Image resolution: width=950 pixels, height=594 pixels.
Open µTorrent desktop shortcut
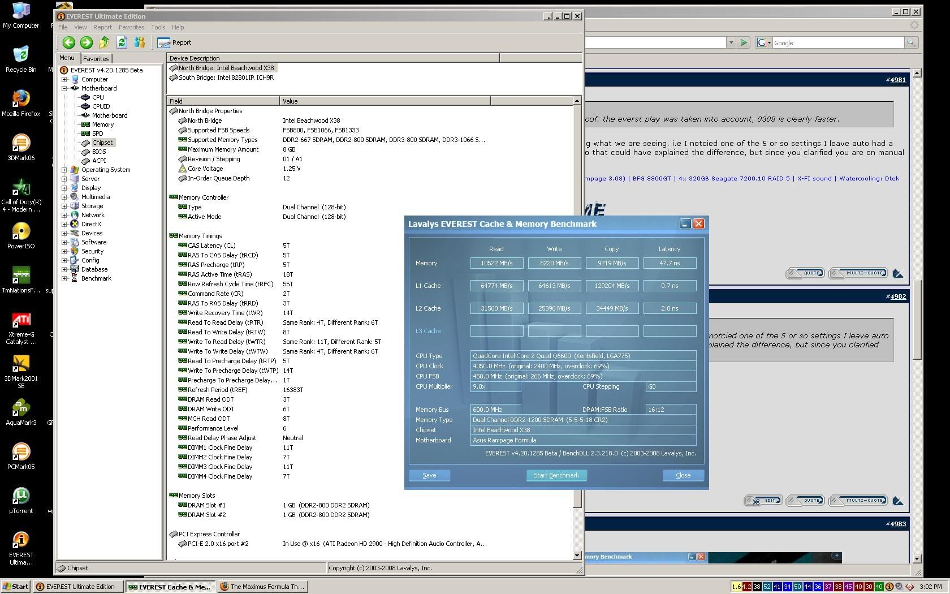click(x=21, y=500)
